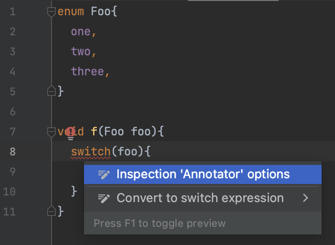Click the horizontal scrollbar at the top edge
Image resolution: width=335 pixels, height=245 pixels.
pyautogui.click(x=233, y=0)
